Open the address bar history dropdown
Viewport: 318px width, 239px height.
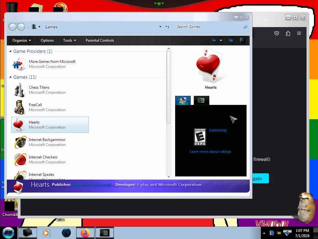click(x=160, y=27)
